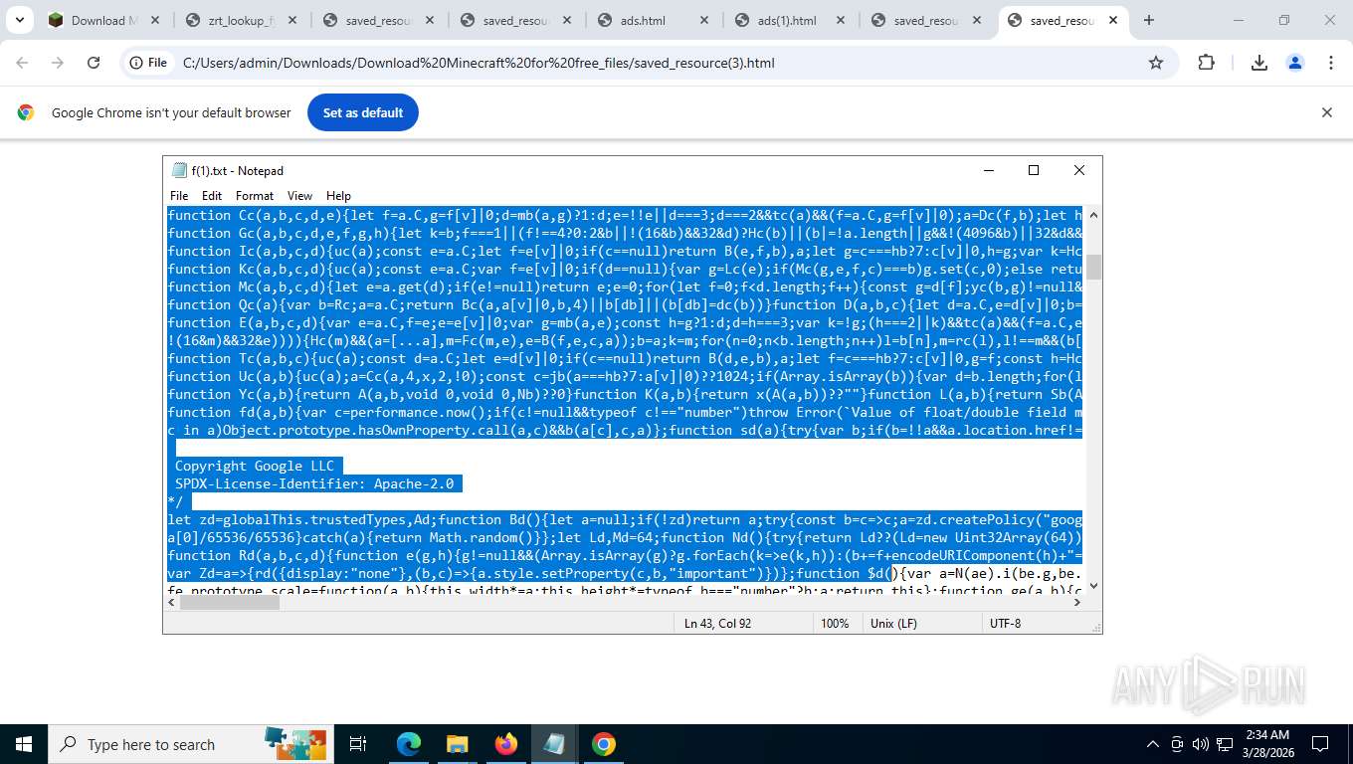Launch Microsoft Edge from taskbar
1353x764 pixels.
click(x=409, y=744)
